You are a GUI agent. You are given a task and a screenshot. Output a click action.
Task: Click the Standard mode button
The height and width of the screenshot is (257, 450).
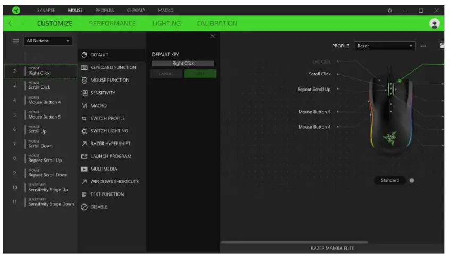390,181
